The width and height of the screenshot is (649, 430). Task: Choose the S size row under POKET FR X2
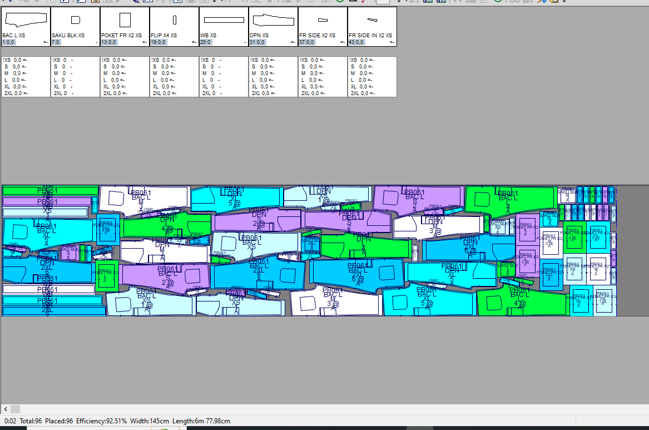(115, 67)
